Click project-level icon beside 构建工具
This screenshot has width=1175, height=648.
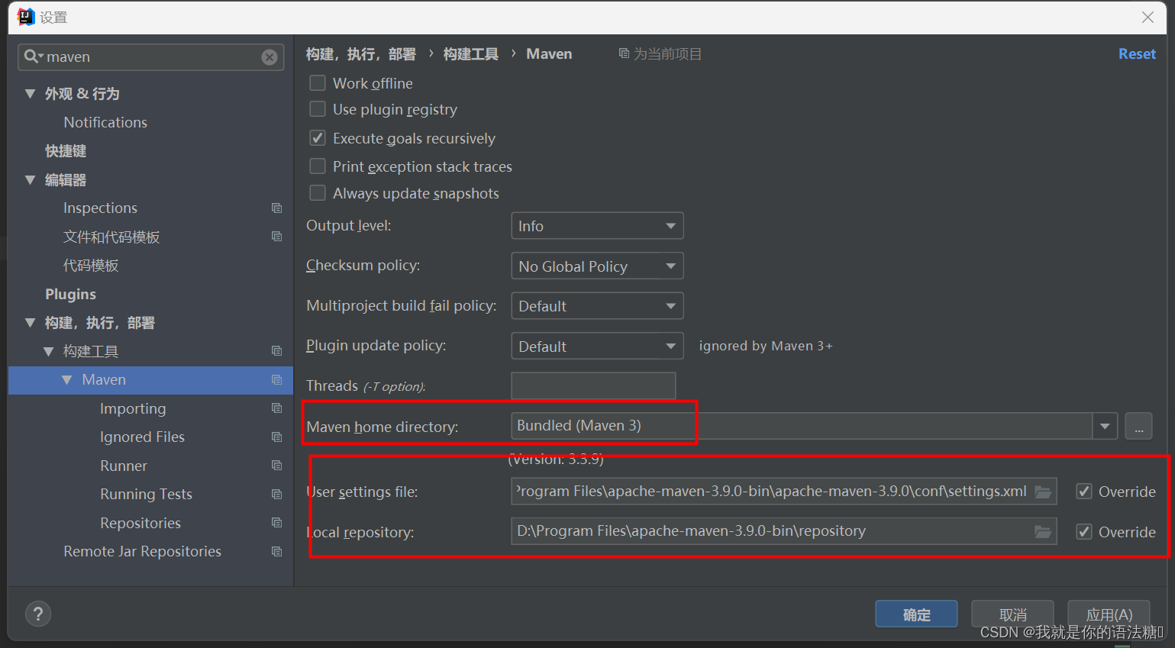pos(276,351)
